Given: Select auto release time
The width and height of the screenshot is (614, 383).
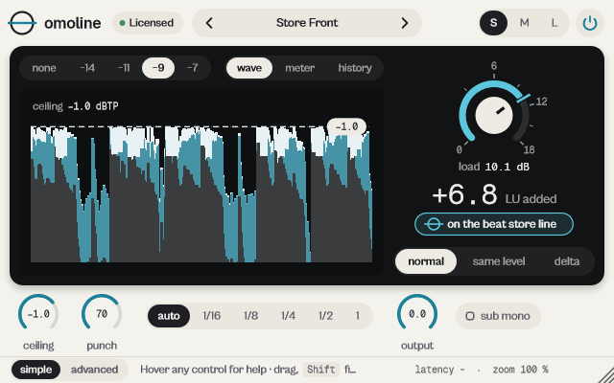Looking at the screenshot, I should pyautogui.click(x=169, y=316).
